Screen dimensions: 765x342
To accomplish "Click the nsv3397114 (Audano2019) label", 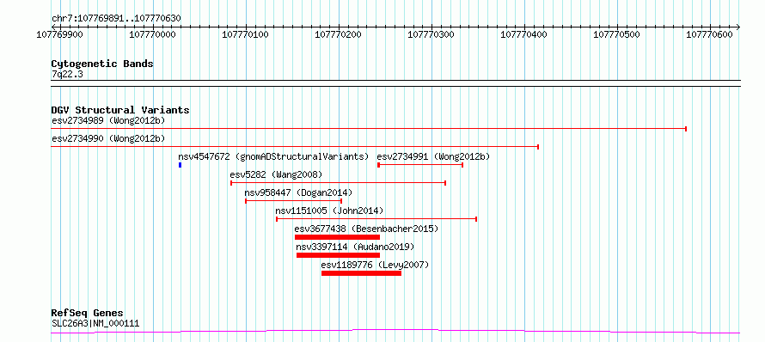I will click(x=355, y=247).
